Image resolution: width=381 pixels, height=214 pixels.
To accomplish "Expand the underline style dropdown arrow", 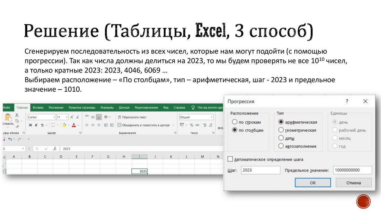I will (x=47, y=125).
